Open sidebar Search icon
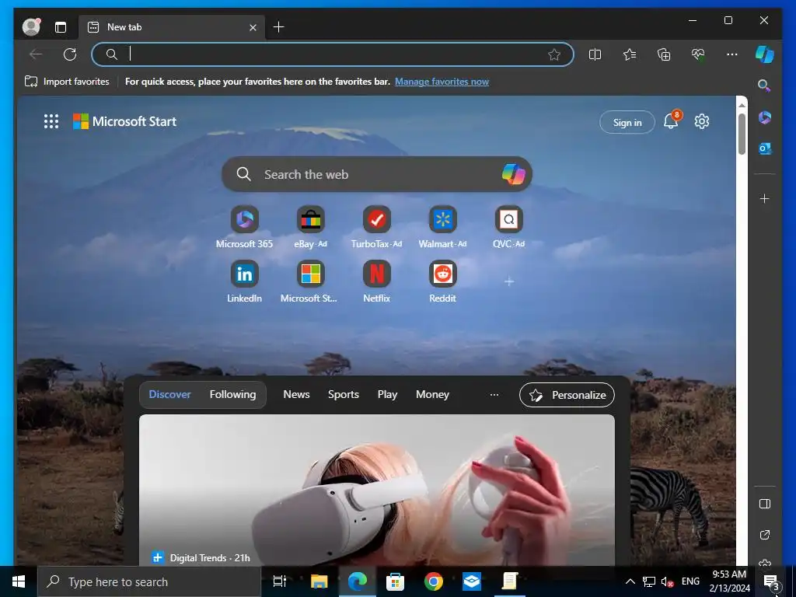 click(765, 86)
